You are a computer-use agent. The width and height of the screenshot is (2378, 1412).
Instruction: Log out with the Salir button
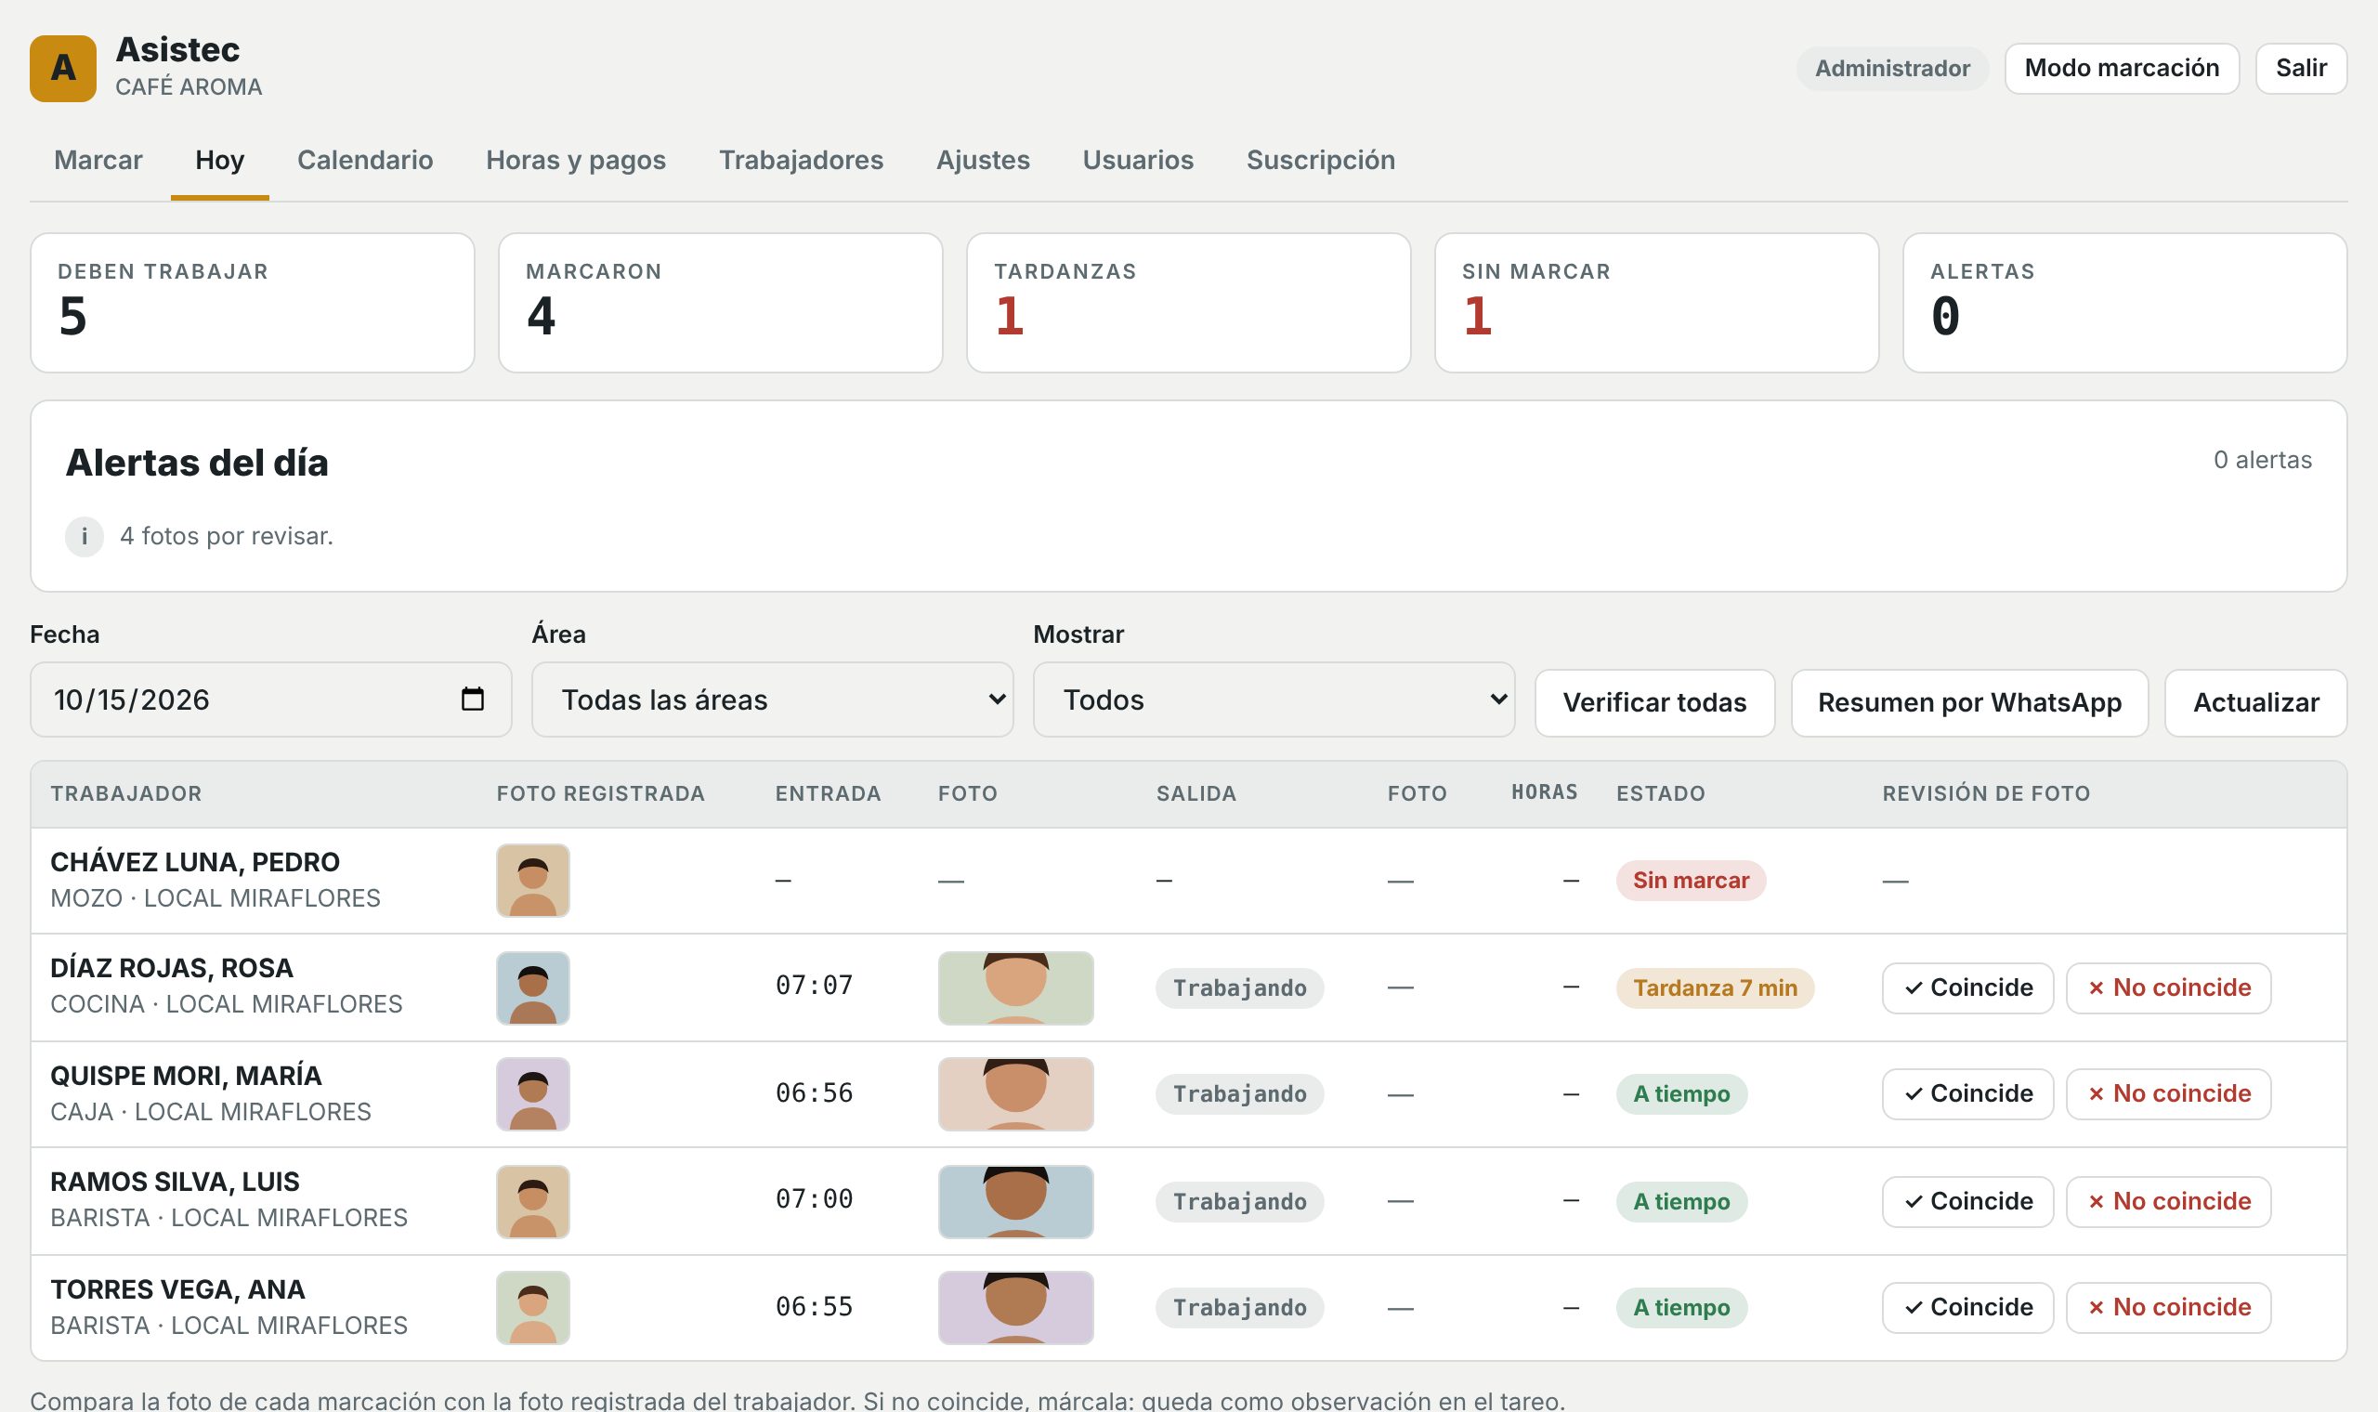[2301, 69]
